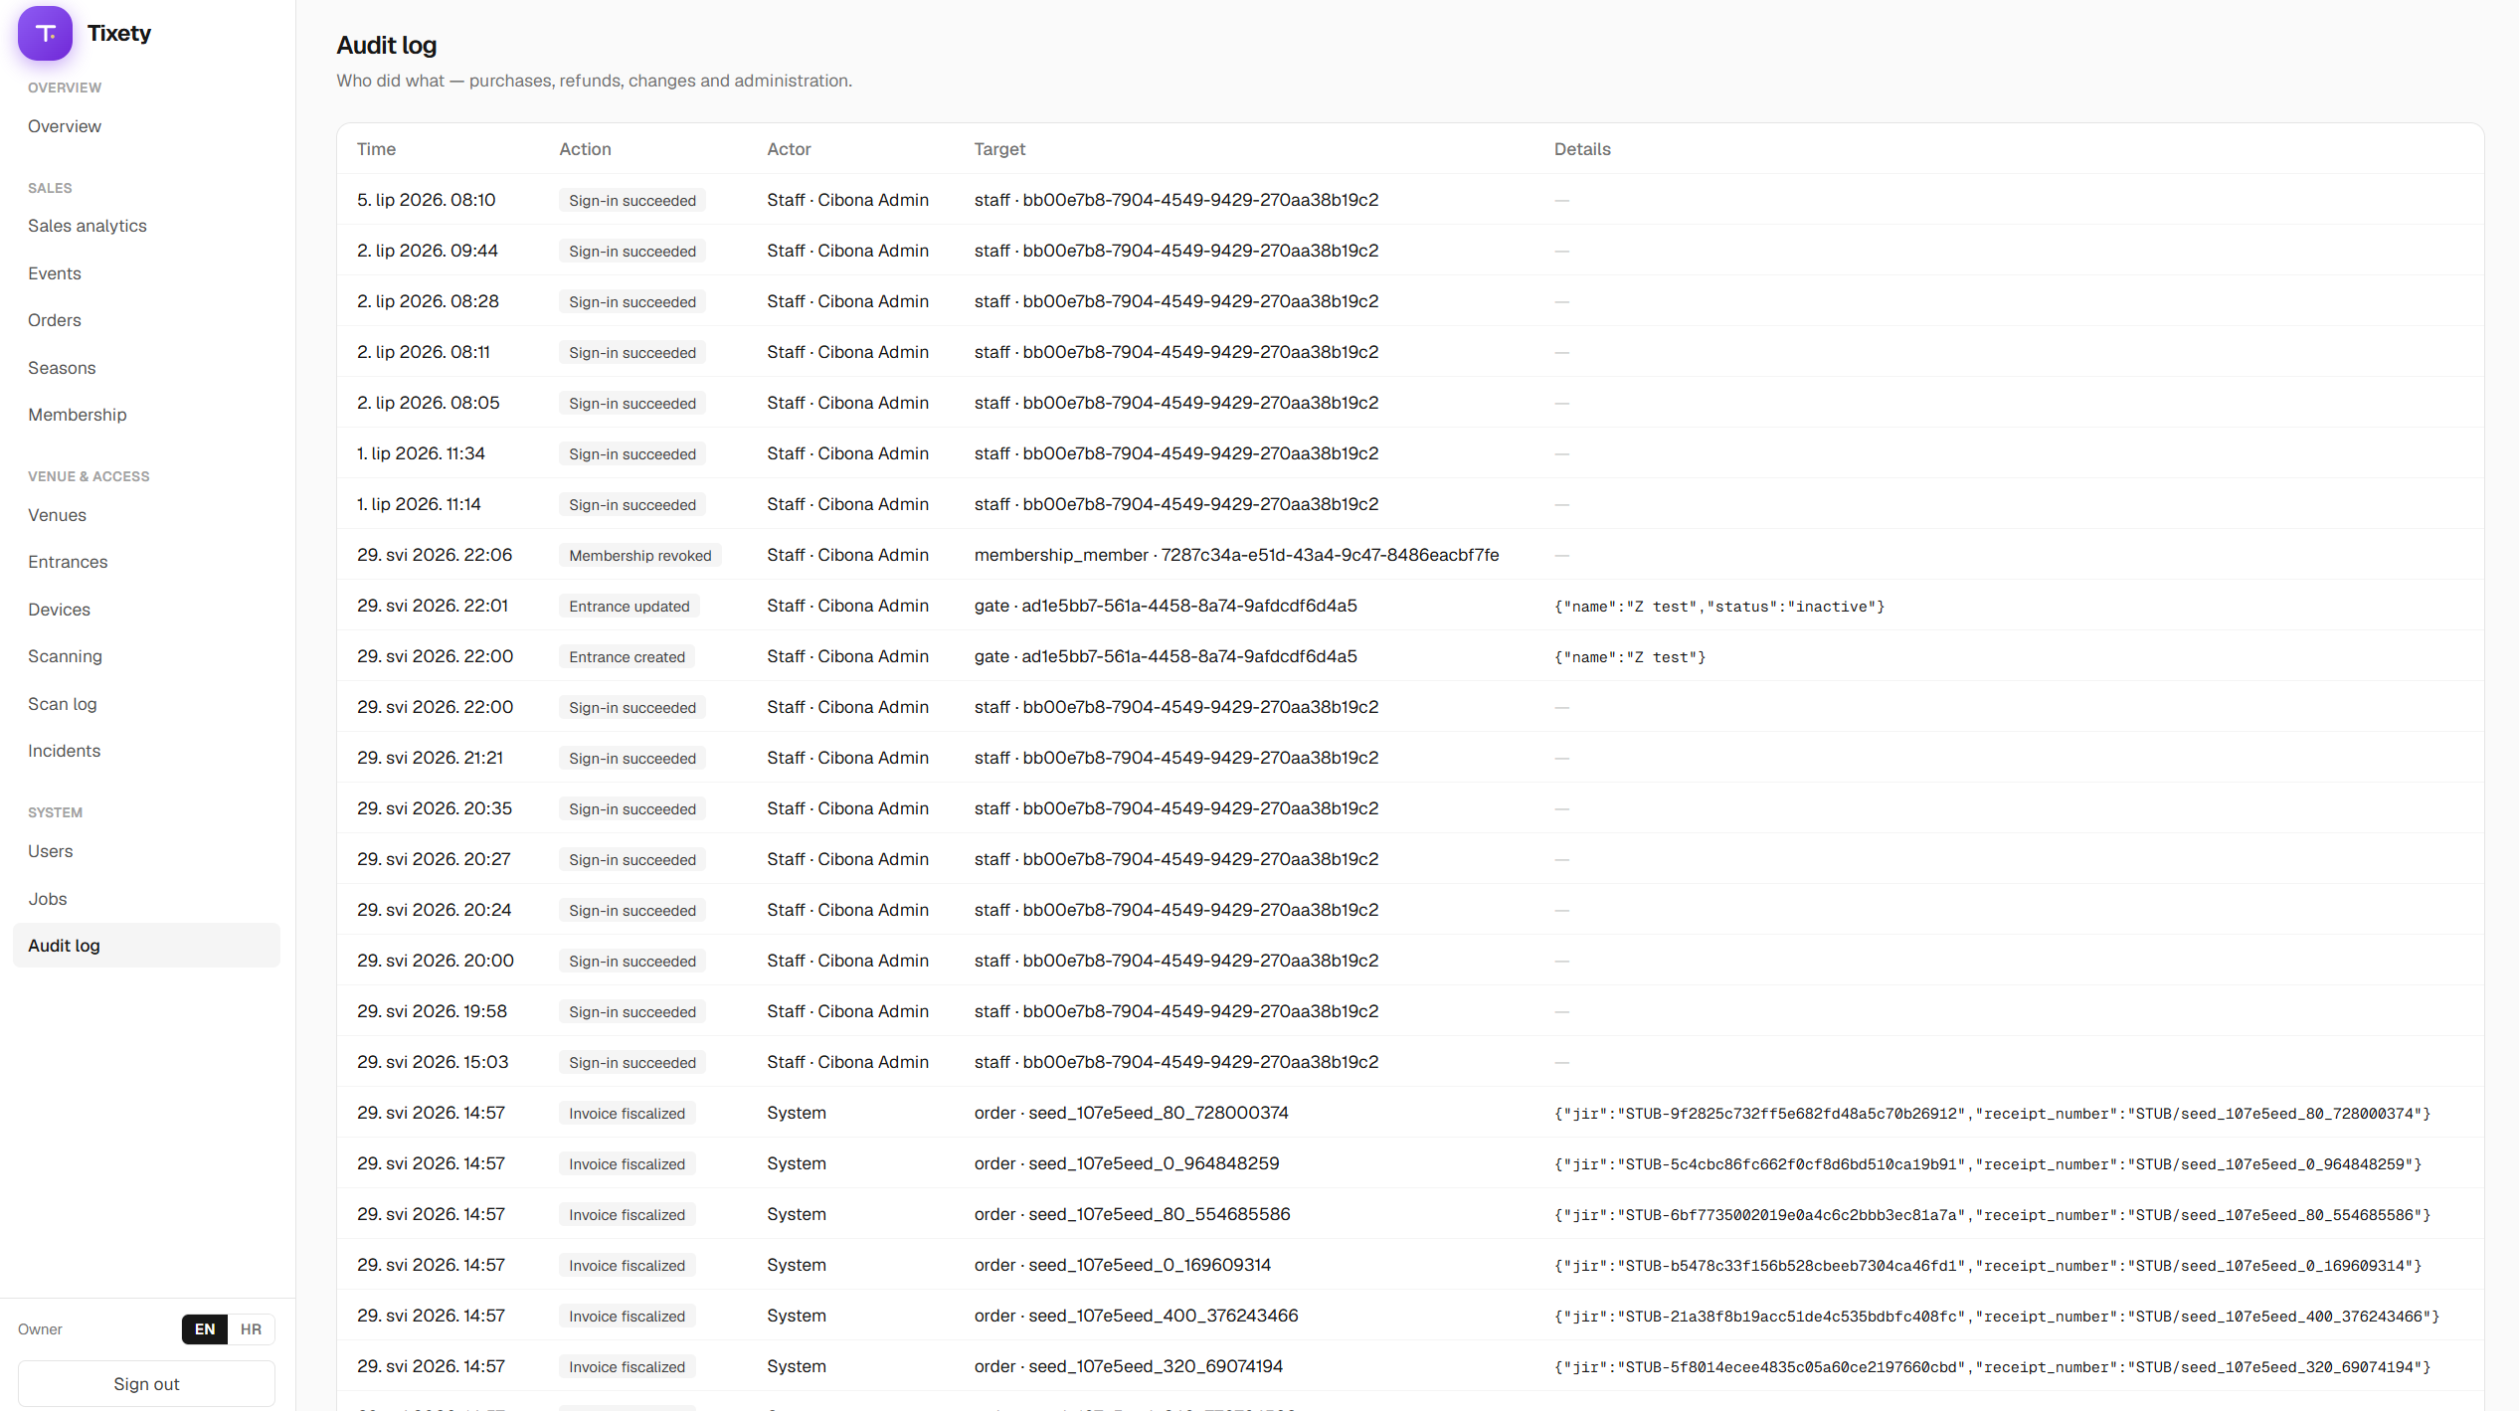This screenshot has width=2519, height=1411.
Task: Click the Tixety purple logo icon
Action: click(45, 33)
